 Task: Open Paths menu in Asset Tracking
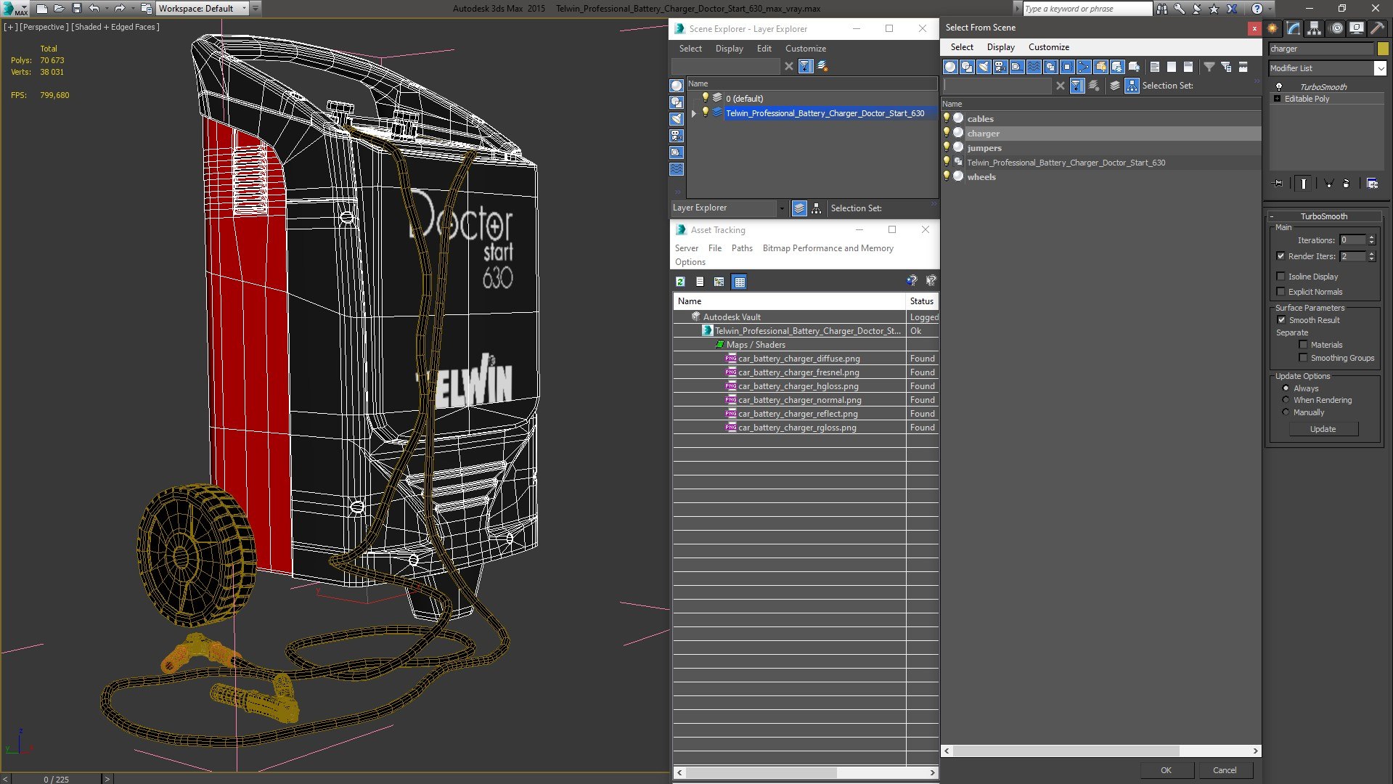tap(741, 248)
